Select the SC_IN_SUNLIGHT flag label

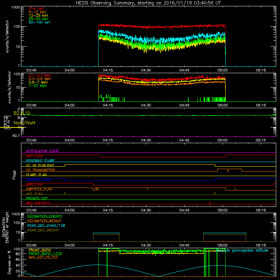click(x=40, y=165)
